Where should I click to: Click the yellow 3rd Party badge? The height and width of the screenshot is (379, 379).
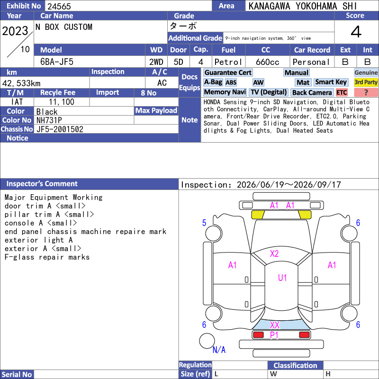[366, 82]
